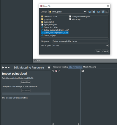Switch file list to details view
The image size is (117, 125).
click(107, 12)
